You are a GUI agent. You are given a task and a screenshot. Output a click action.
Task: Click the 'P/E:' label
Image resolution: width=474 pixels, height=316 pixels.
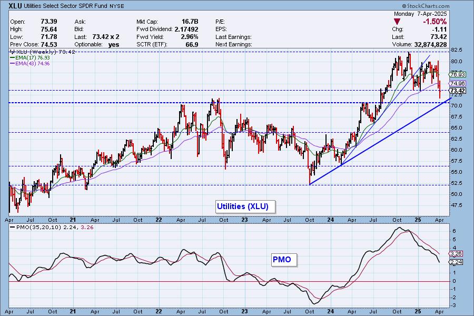coord(220,22)
